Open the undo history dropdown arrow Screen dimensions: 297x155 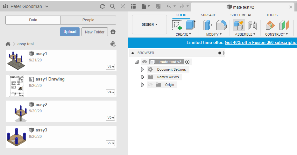(x=175, y=6)
